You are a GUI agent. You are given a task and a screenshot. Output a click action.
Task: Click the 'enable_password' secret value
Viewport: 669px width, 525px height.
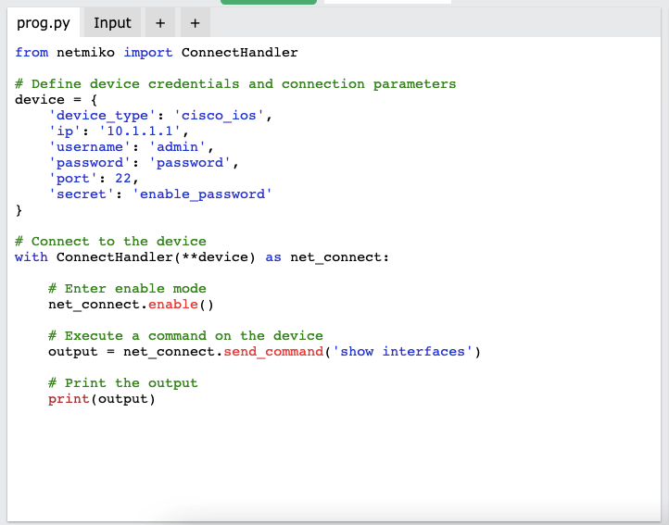202,194
